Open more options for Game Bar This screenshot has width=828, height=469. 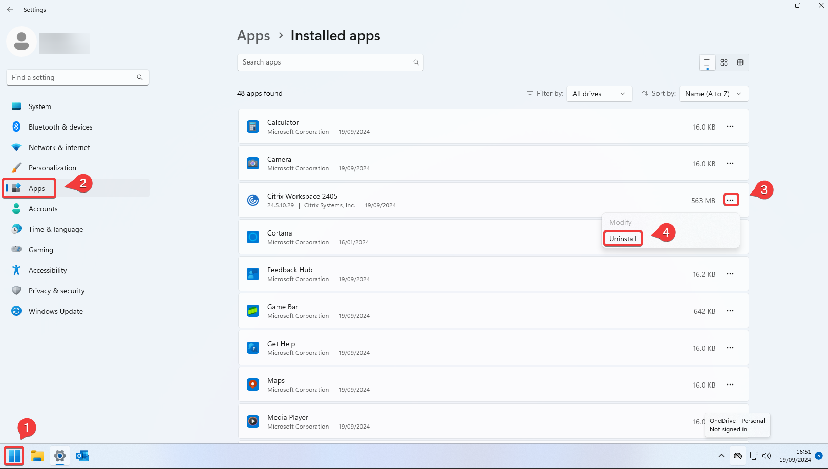(x=730, y=311)
